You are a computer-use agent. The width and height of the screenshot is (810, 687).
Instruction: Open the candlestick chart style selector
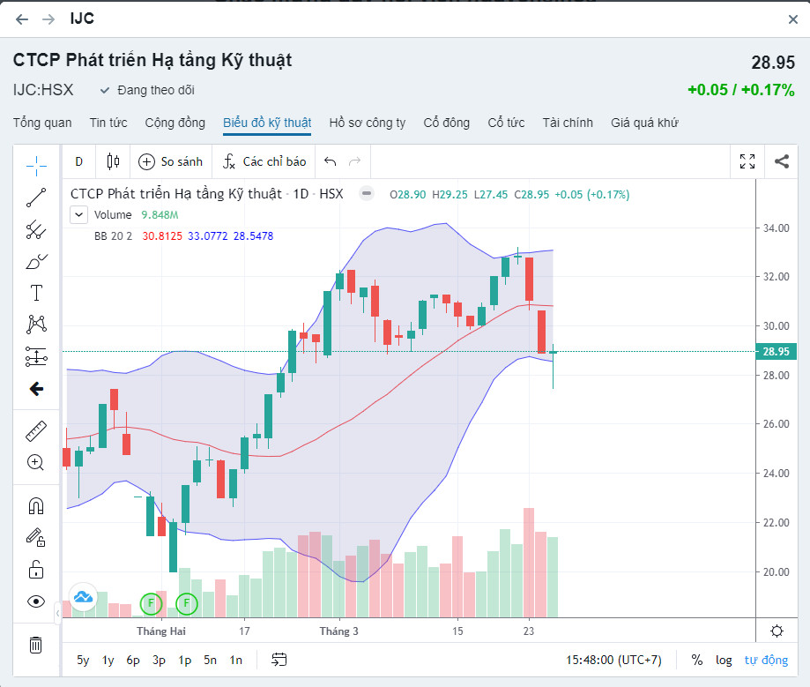point(113,161)
